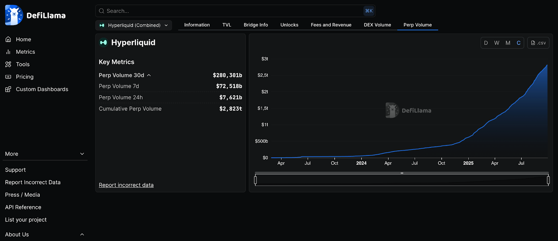The height and width of the screenshot is (241, 558).
Task: Click the Key Metrics heading
Action: [116, 62]
